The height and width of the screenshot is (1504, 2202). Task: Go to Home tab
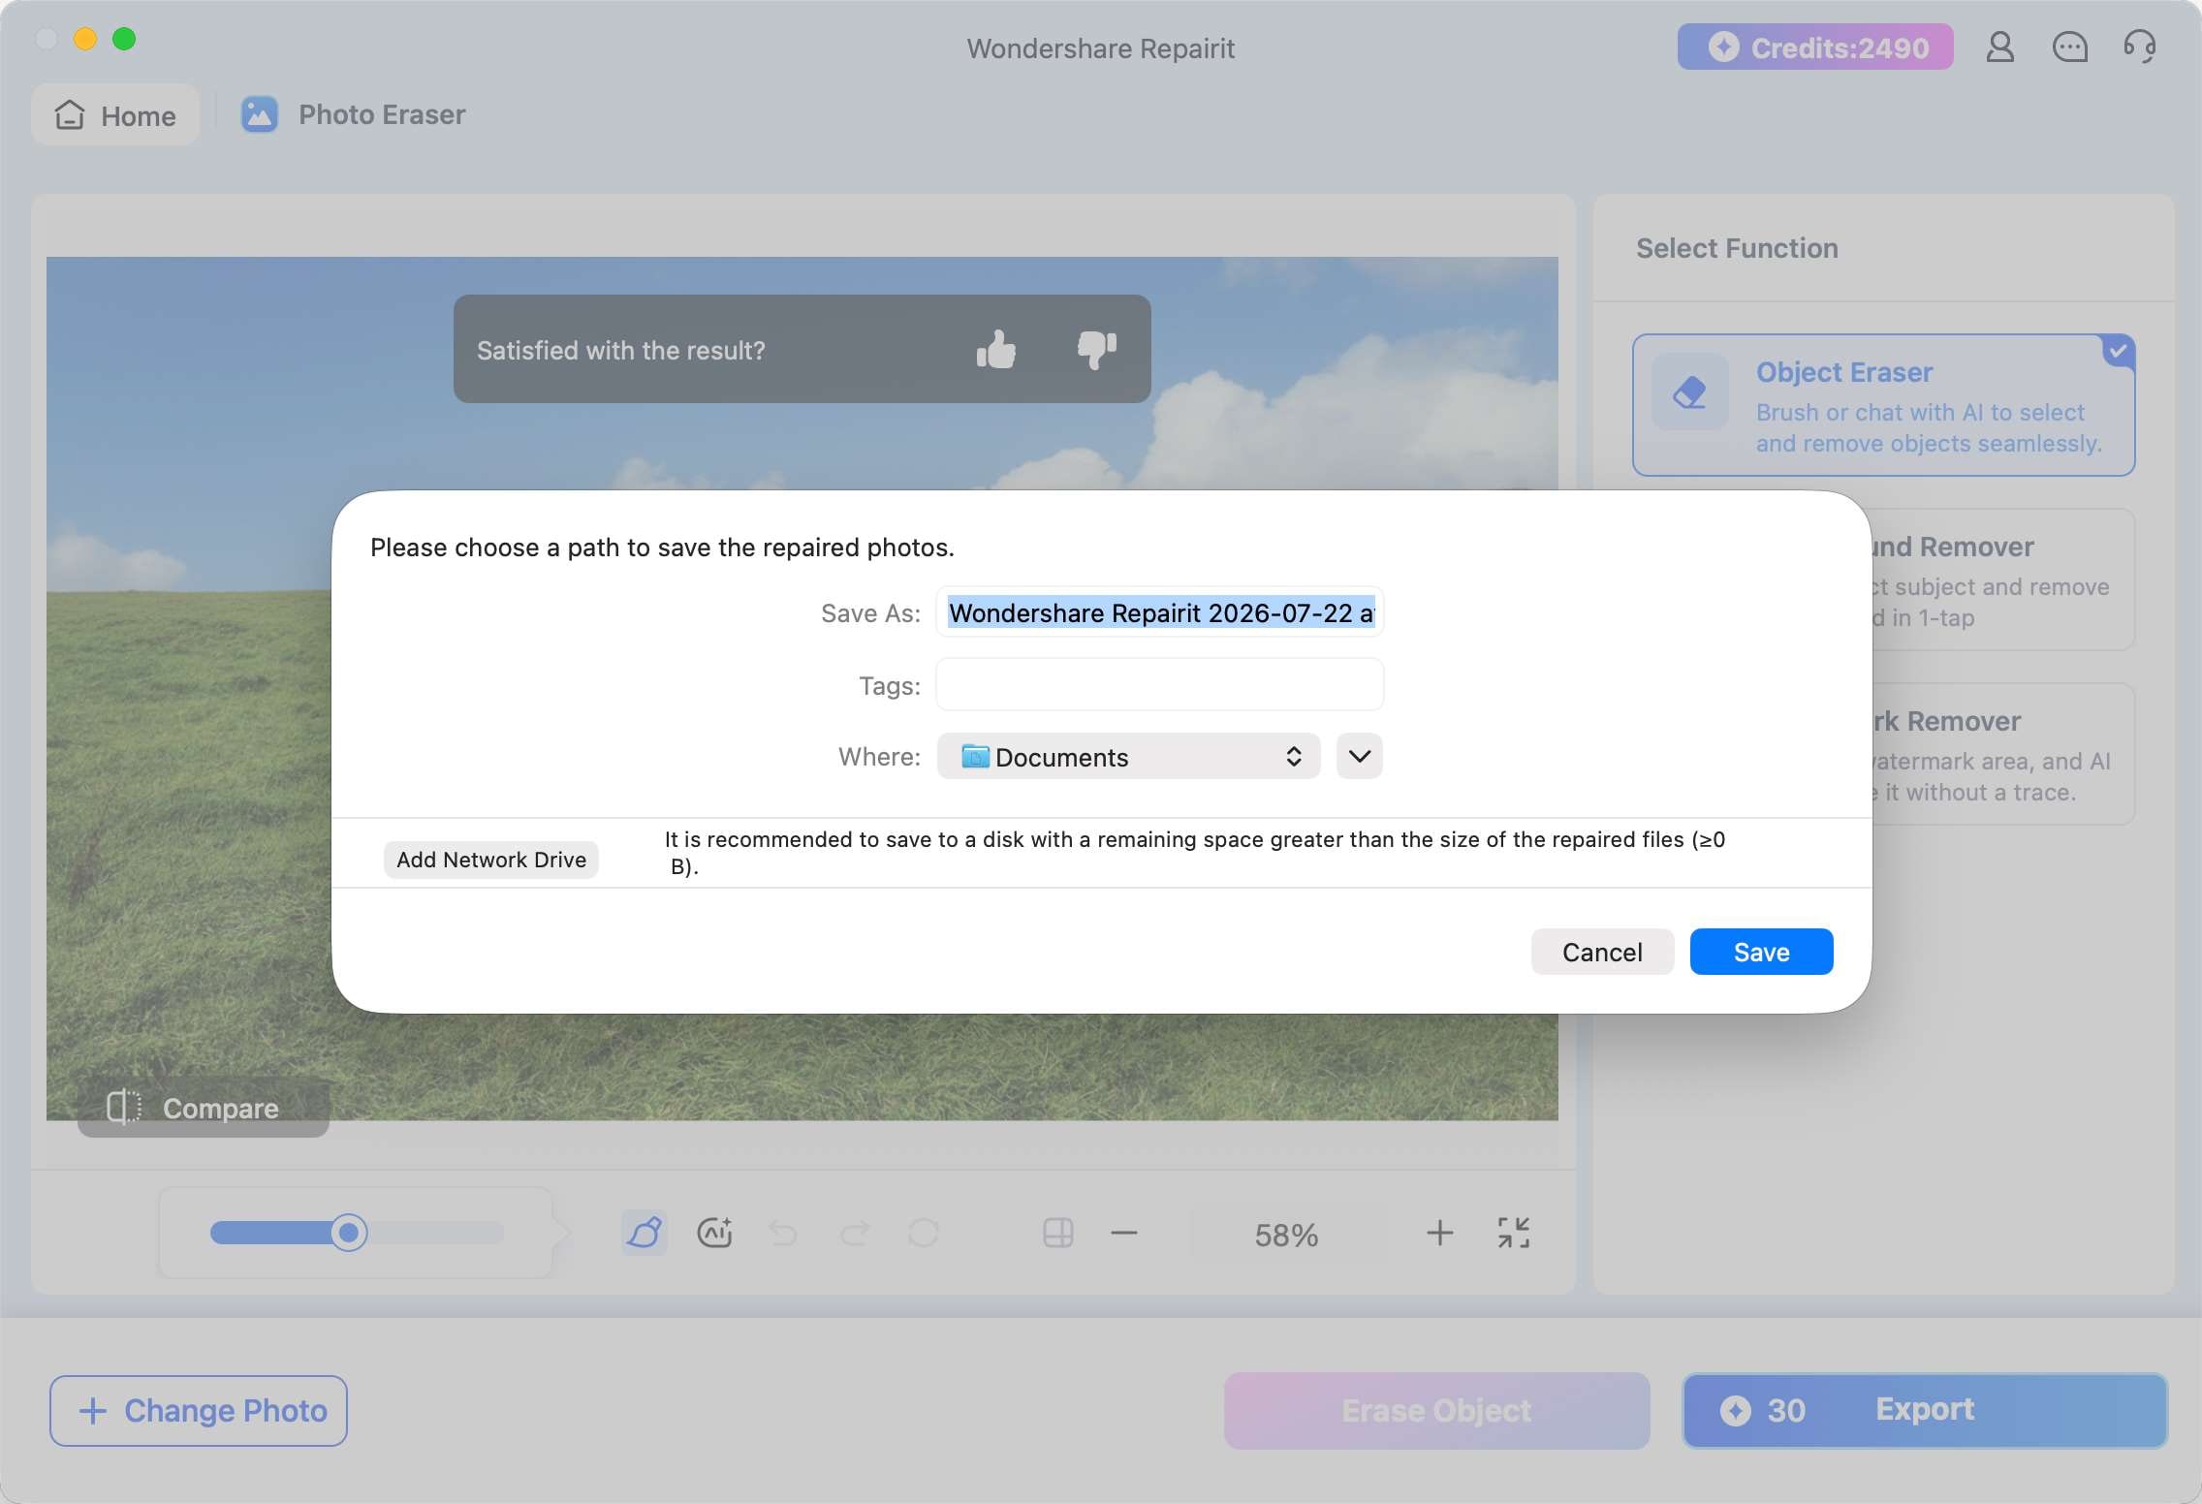[115, 115]
